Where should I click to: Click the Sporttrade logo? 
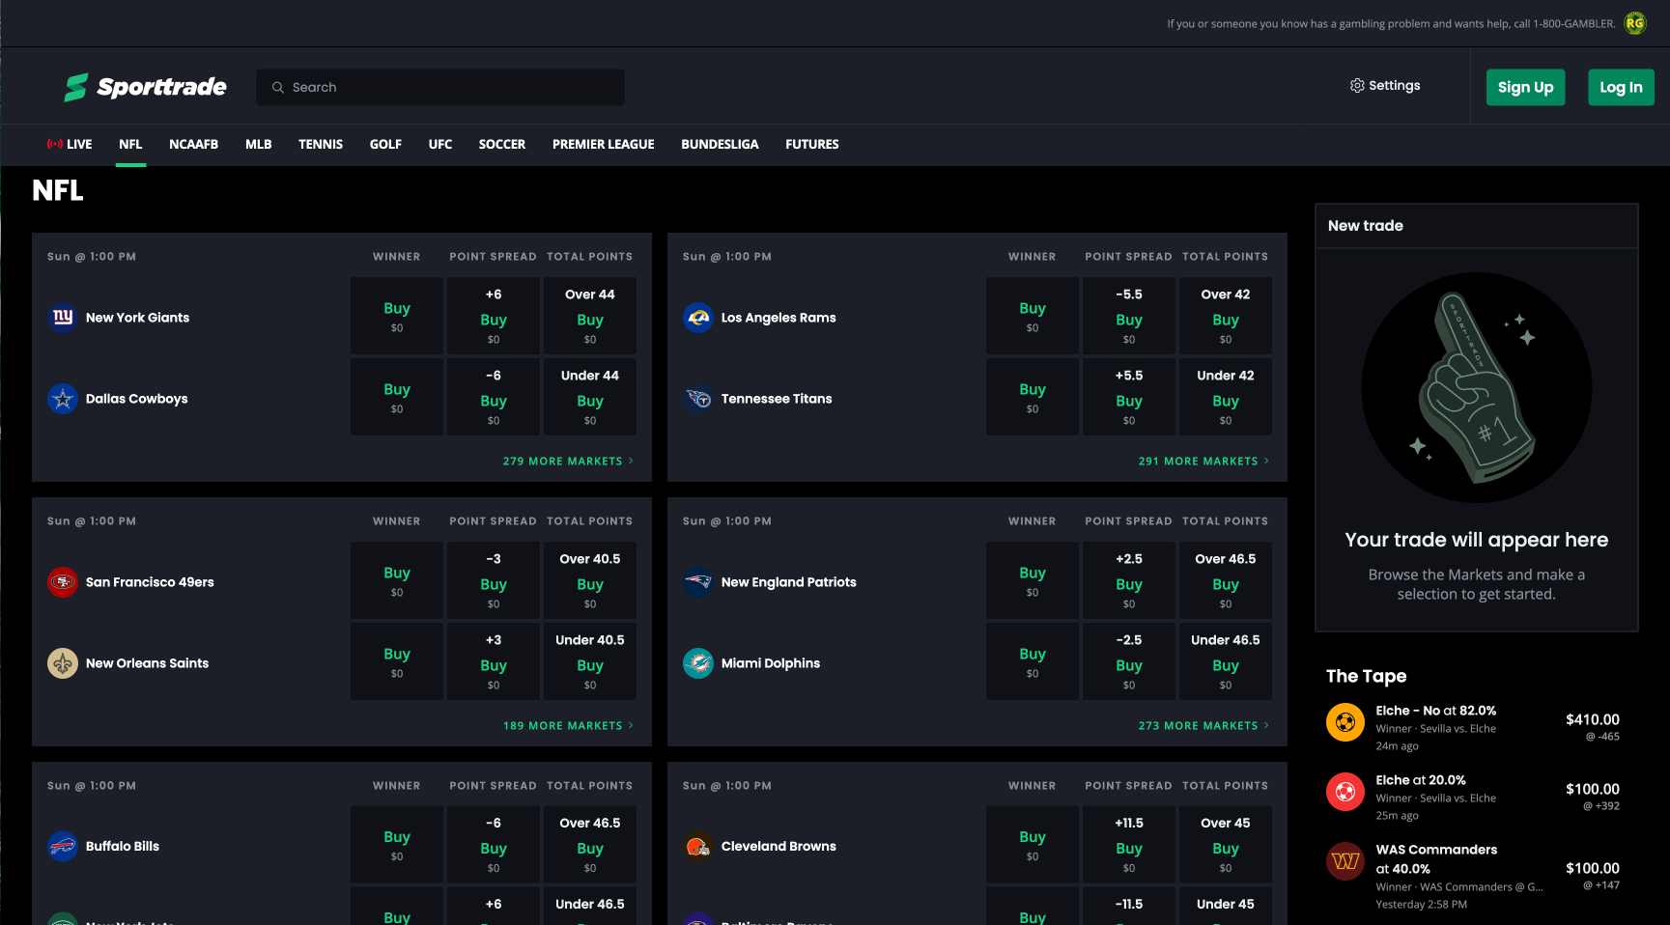pos(145,87)
